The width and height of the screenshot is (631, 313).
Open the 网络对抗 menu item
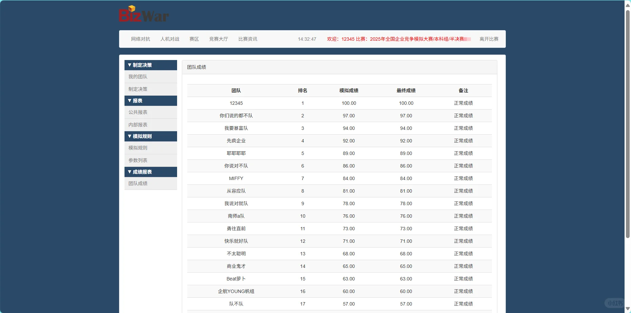140,39
